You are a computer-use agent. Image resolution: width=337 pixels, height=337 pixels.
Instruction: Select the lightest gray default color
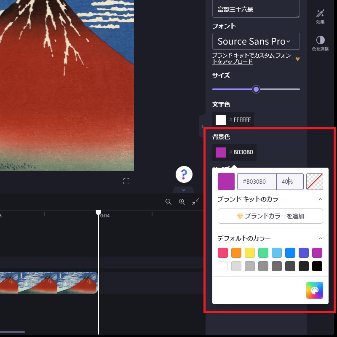coord(236,266)
